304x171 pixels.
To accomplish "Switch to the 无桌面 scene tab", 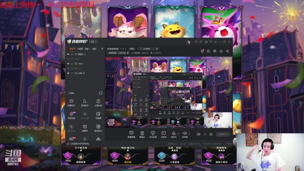I will [x=80, y=49].
